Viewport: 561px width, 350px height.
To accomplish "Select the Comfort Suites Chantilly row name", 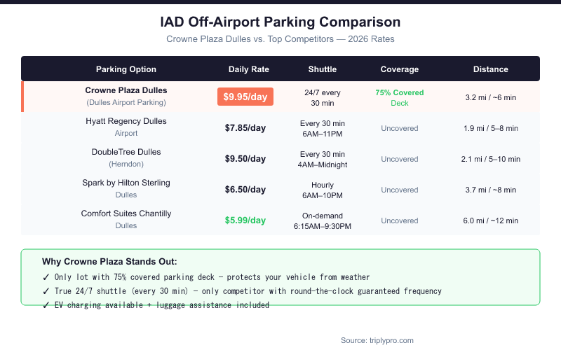I will (x=126, y=213).
